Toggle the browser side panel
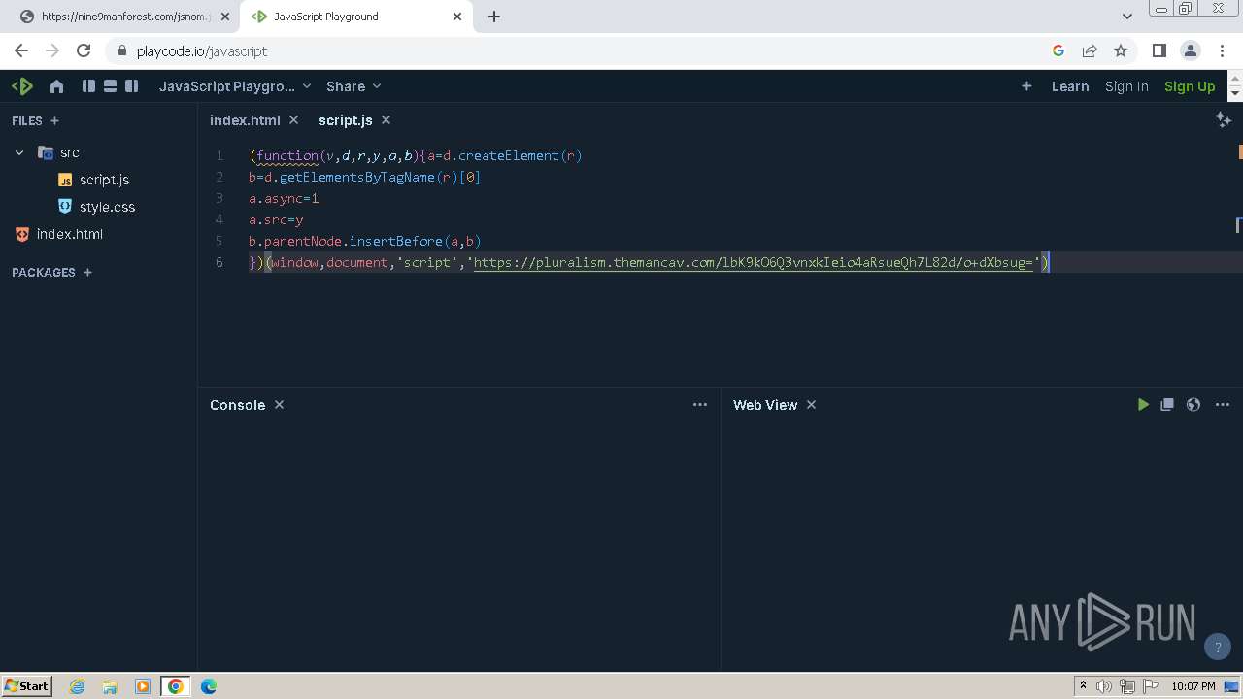 tap(1159, 50)
